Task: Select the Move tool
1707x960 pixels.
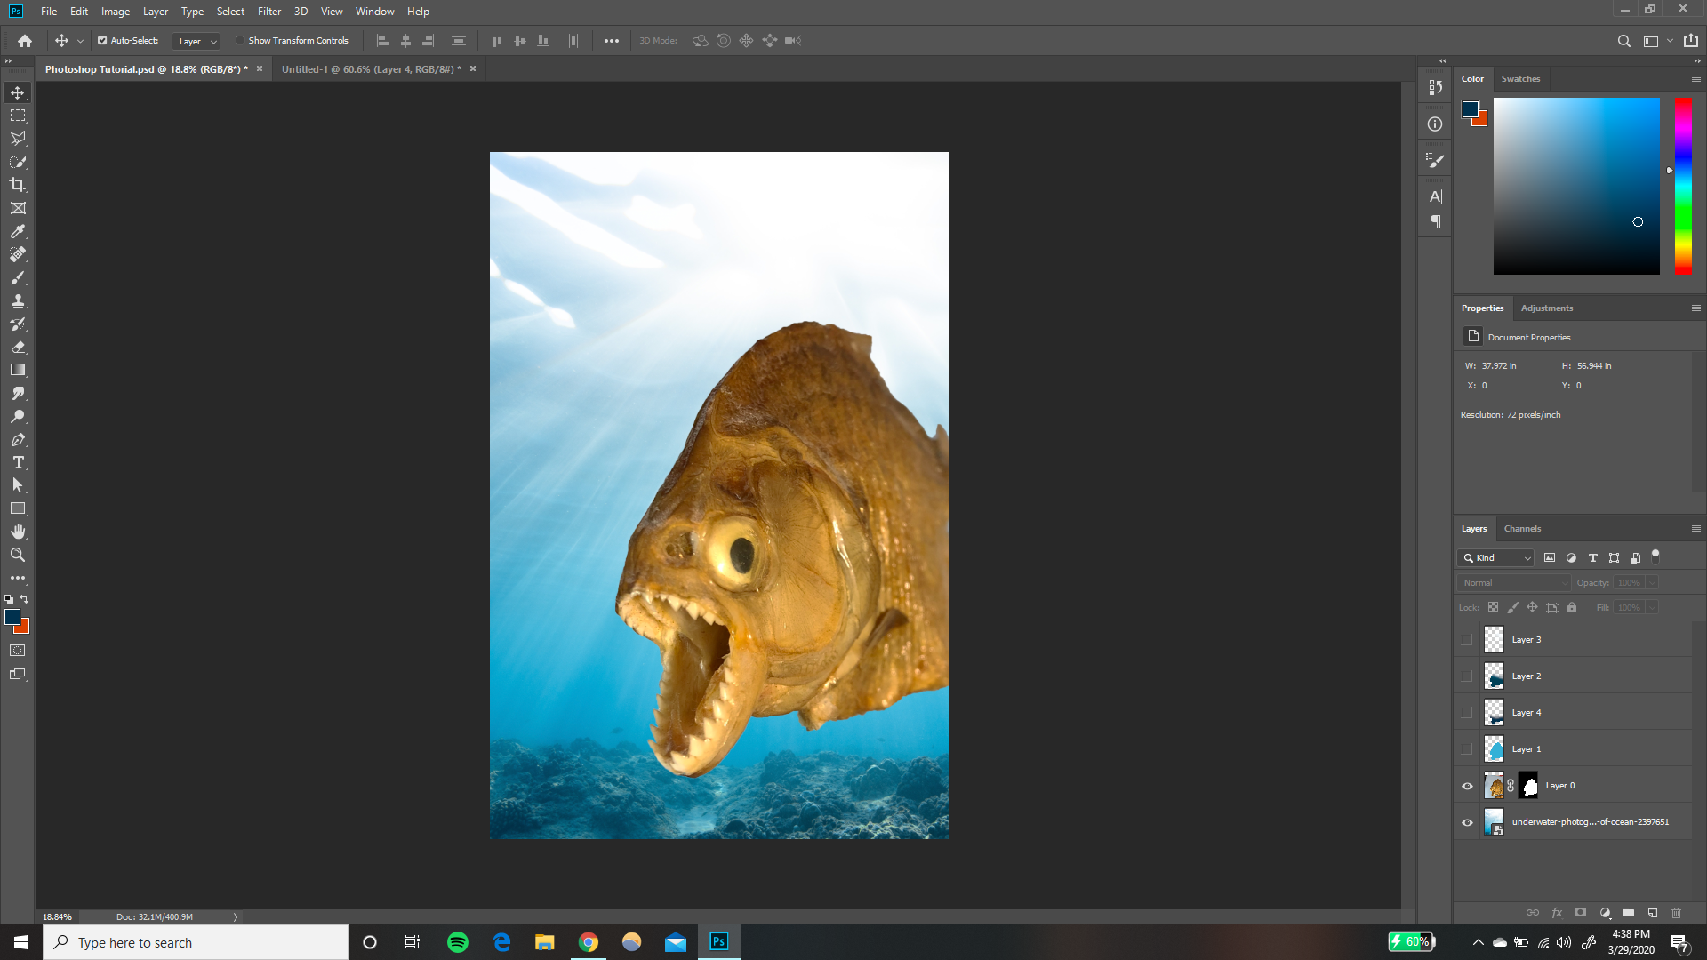Action: tap(18, 92)
